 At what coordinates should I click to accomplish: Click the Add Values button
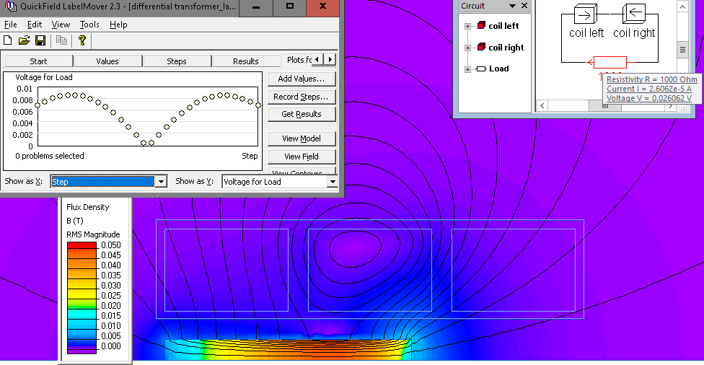[x=302, y=79]
